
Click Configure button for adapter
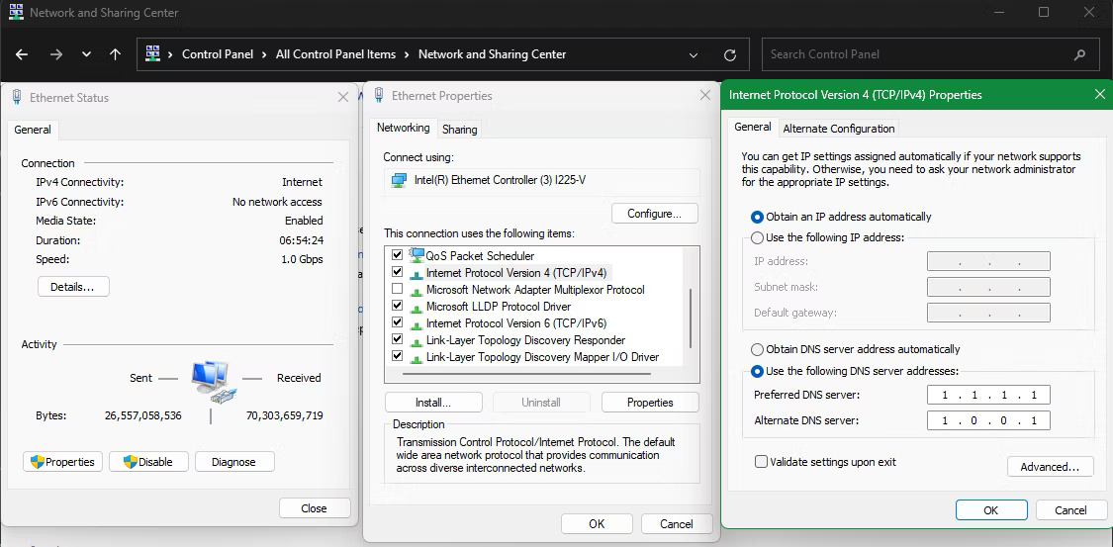(x=655, y=213)
